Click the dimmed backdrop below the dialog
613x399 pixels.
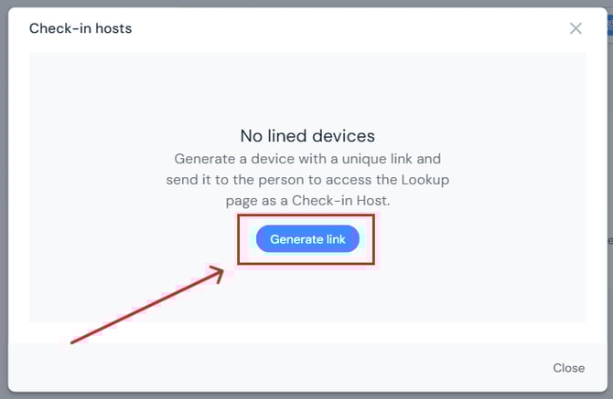[307, 395]
